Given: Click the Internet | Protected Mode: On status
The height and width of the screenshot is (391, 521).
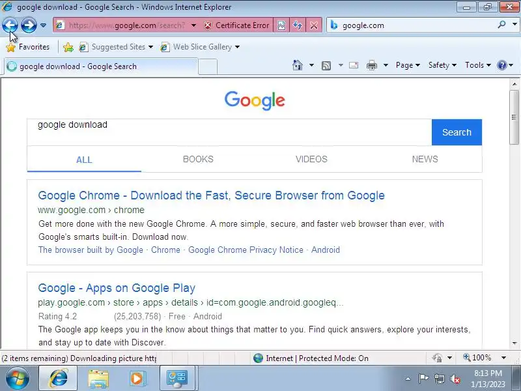Looking at the screenshot, I should [x=311, y=358].
